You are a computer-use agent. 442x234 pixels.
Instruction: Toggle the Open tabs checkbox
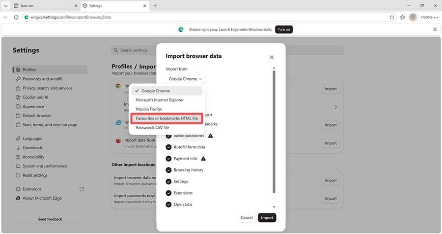tap(168, 205)
